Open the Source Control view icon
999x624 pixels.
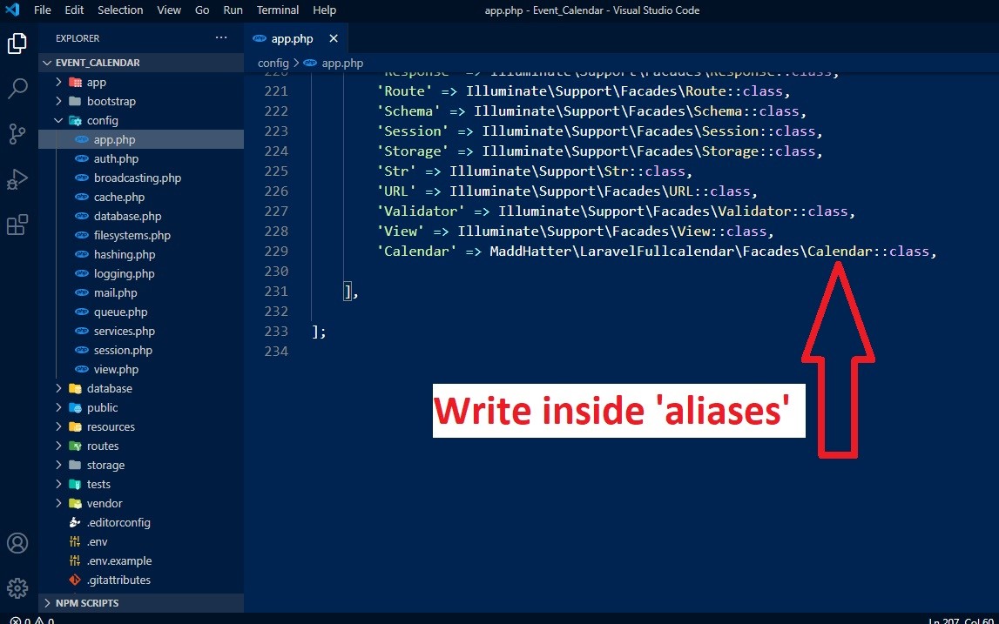coord(17,133)
